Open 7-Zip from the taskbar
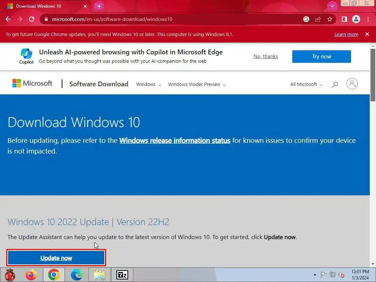 pyautogui.click(x=122, y=275)
